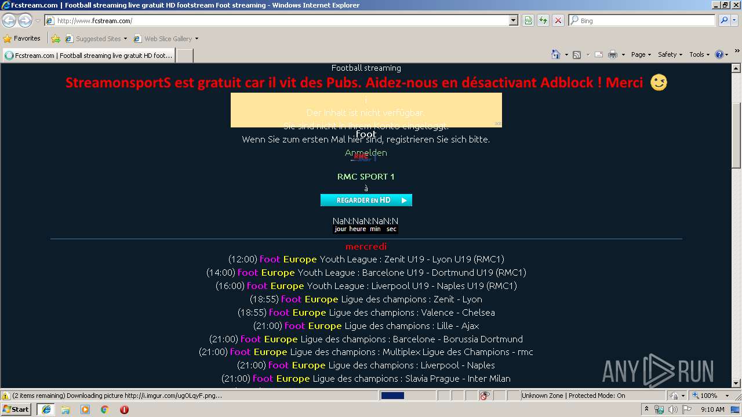The width and height of the screenshot is (742, 417).
Task: Open Suggested Sites in the favorites bar
Action: pyautogui.click(x=96, y=39)
